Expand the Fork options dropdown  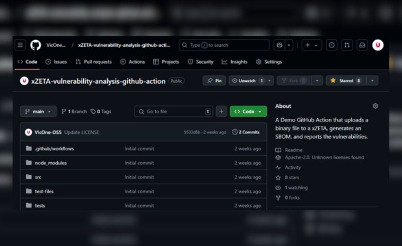click(x=317, y=80)
